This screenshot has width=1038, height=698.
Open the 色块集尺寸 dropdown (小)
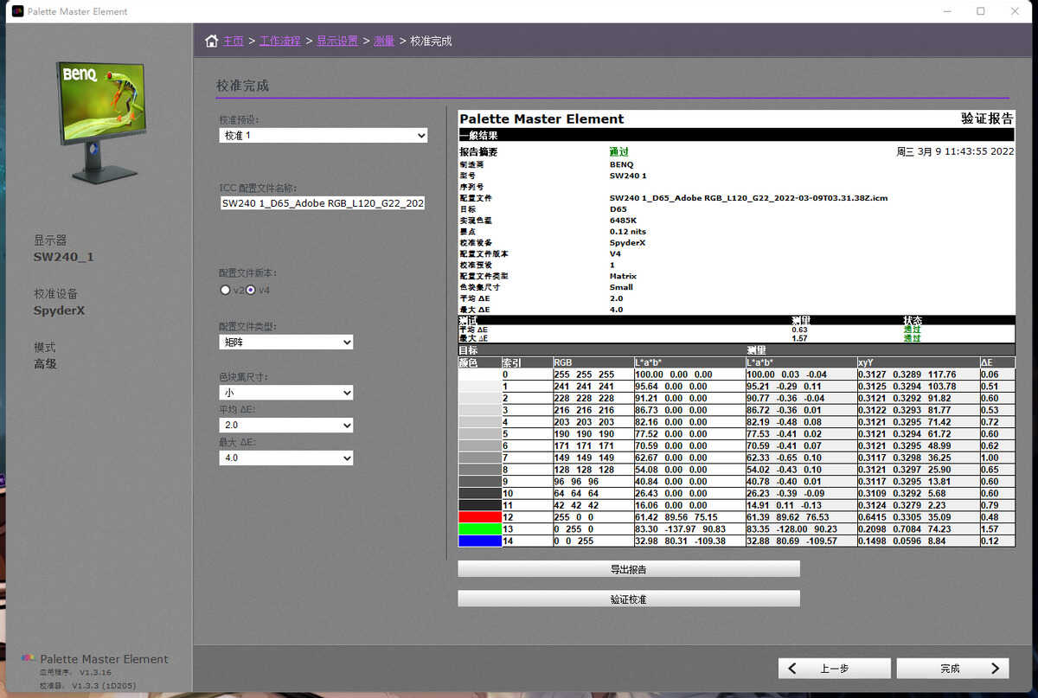pos(286,393)
